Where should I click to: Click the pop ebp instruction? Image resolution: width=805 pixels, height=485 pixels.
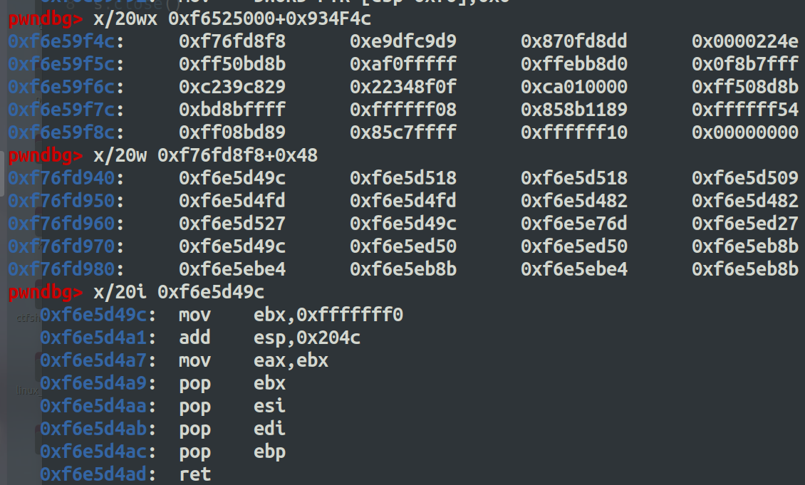[x=232, y=452]
